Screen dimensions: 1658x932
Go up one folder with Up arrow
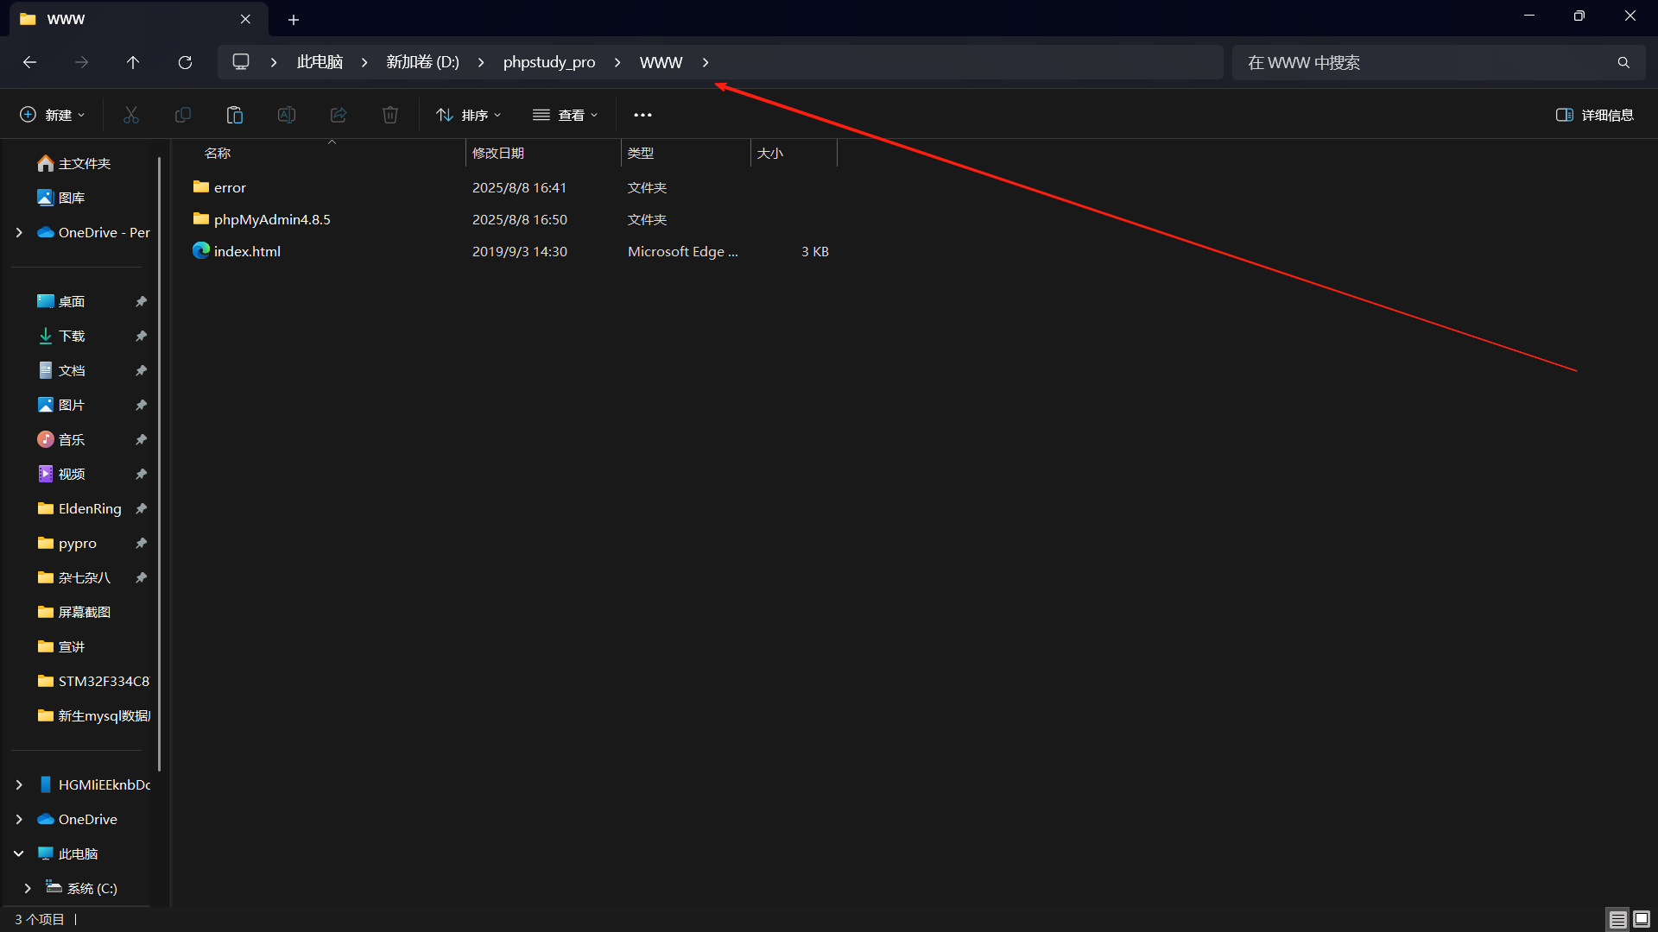pyautogui.click(x=133, y=62)
